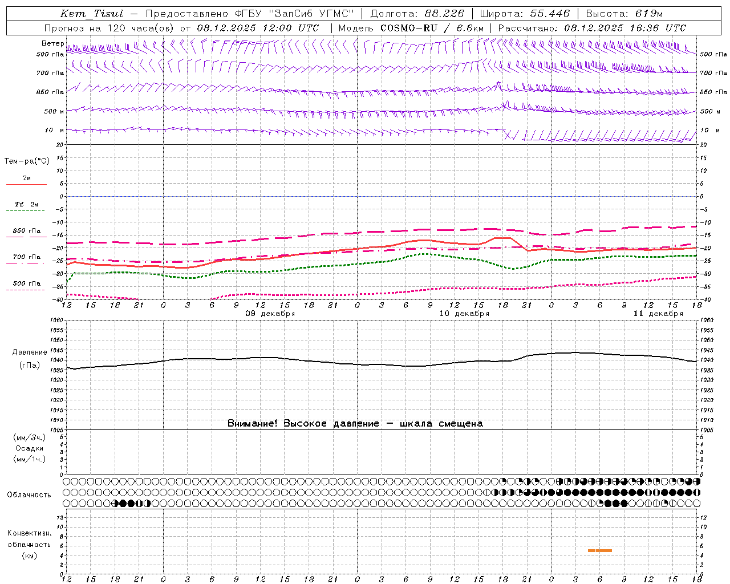Screen dimensions: 730x584
Task: Click the 500 м wind level label on left
Action: [54, 111]
